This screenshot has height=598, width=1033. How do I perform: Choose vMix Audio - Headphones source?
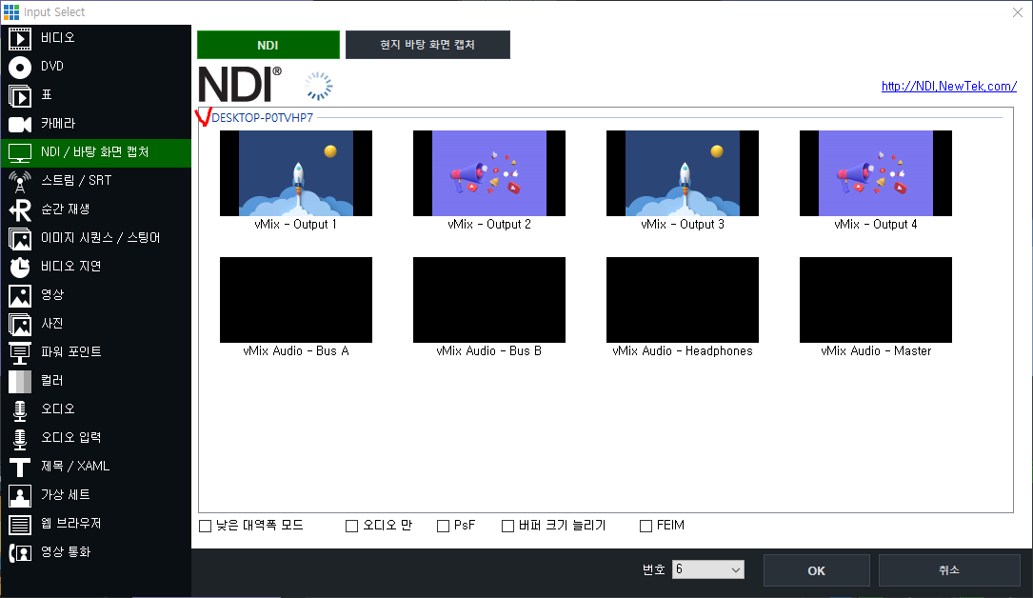[683, 300]
